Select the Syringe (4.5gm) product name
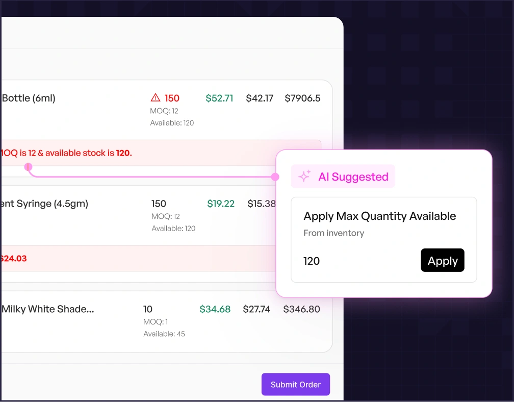Screen dimensions: 514x402 [x=45, y=204]
